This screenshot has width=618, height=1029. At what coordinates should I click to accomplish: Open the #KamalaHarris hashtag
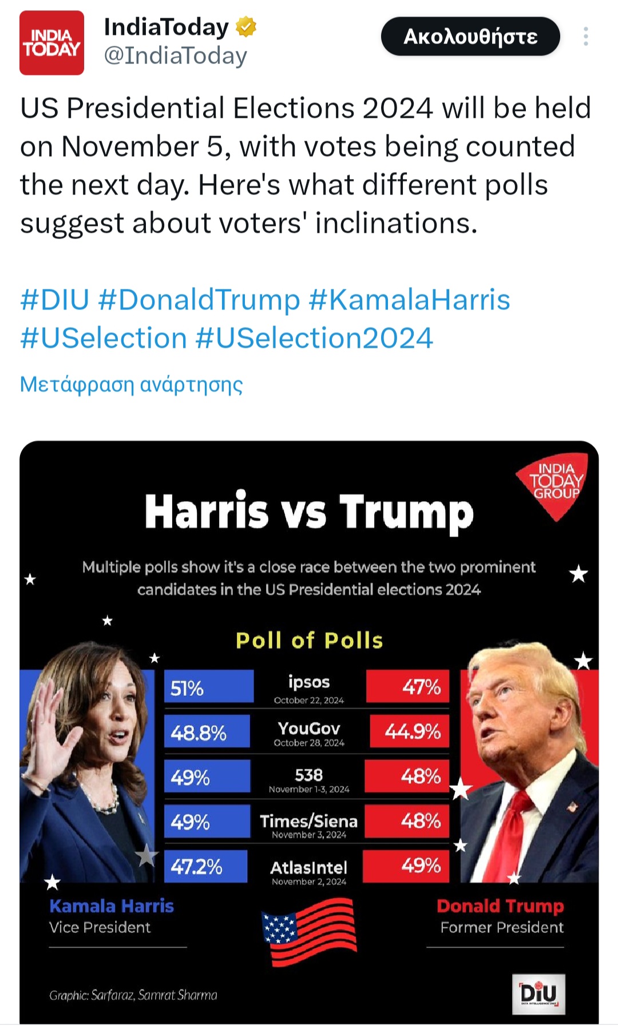coord(409,300)
